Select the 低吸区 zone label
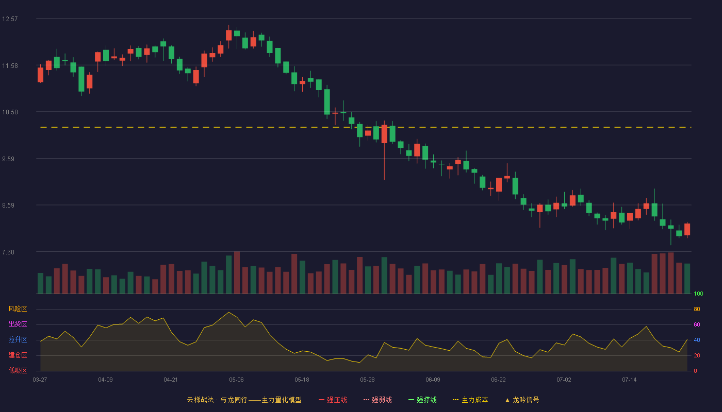This screenshot has width=722, height=412. pyautogui.click(x=18, y=371)
